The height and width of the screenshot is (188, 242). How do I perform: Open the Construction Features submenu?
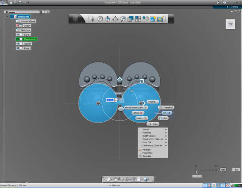(153, 139)
